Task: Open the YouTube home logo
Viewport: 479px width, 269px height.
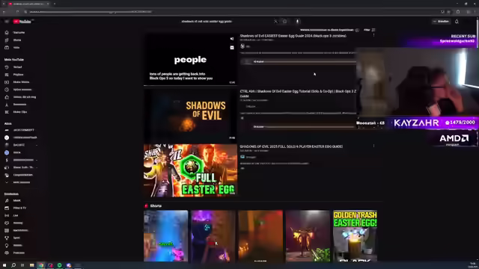Action: pyautogui.click(x=22, y=22)
